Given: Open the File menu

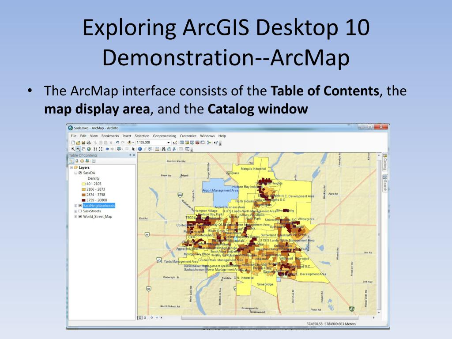Looking at the screenshot, I should (74, 136).
